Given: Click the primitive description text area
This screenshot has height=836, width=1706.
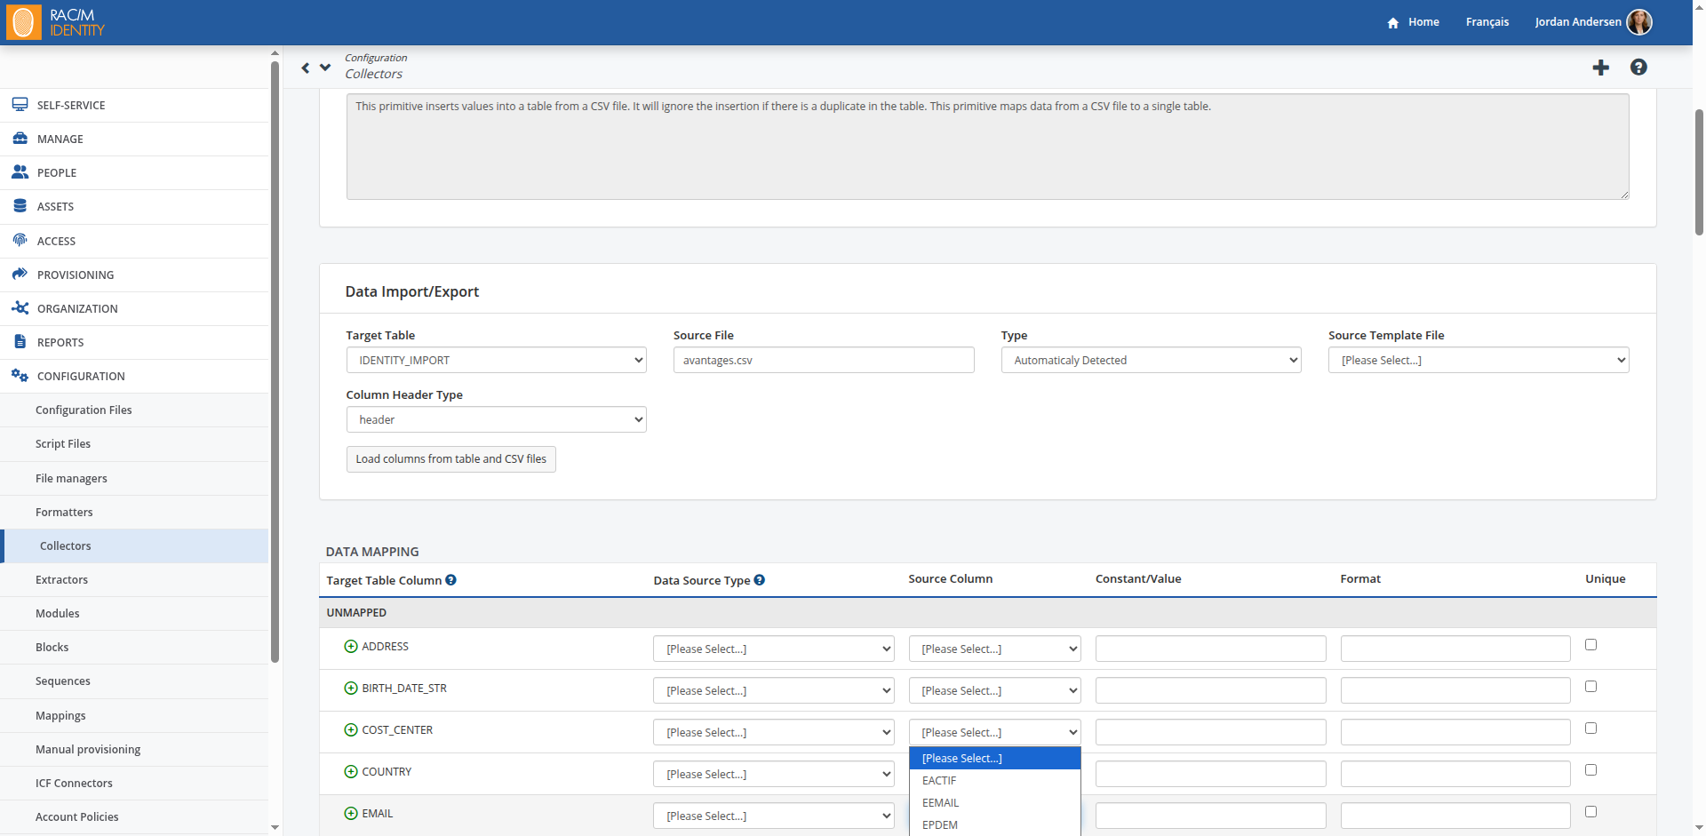Looking at the screenshot, I should click(x=987, y=147).
